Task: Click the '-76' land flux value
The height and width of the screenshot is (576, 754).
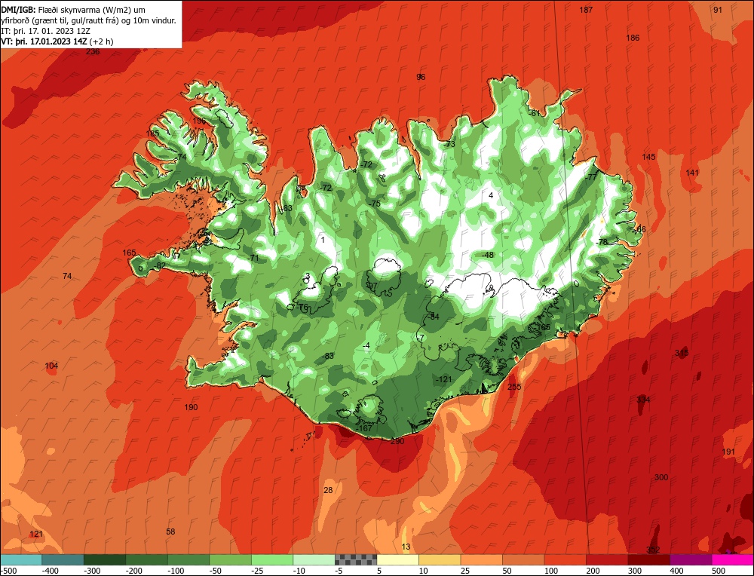Action: [x=302, y=307]
